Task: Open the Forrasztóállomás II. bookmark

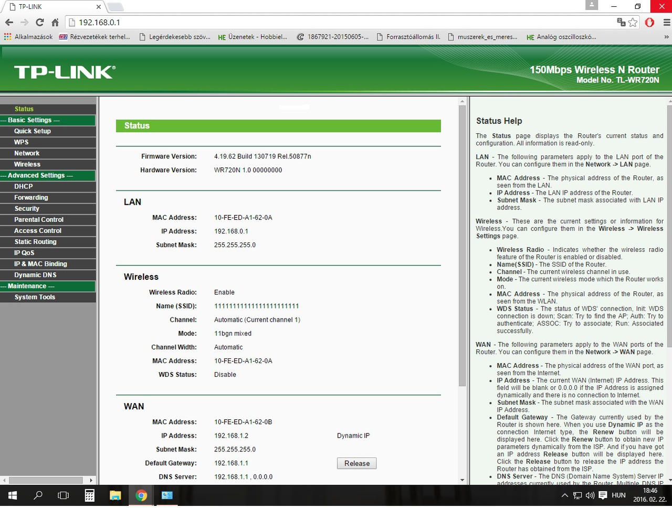Action: pos(408,37)
